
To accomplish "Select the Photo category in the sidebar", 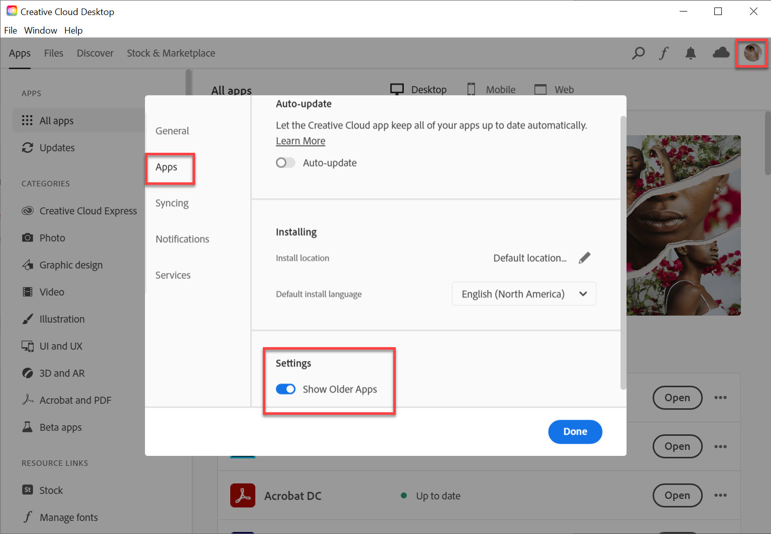I will pyautogui.click(x=52, y=237).
